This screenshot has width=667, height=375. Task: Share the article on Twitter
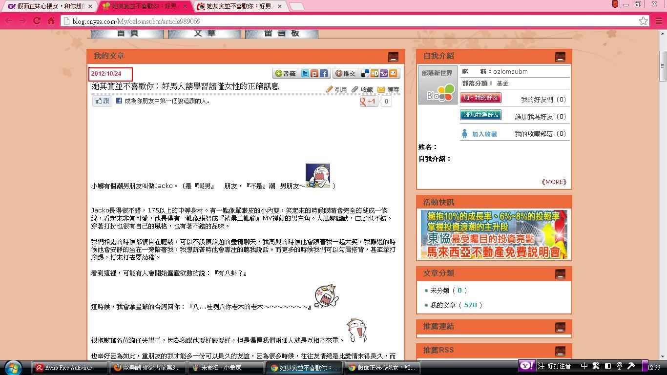tap(305, 73)
